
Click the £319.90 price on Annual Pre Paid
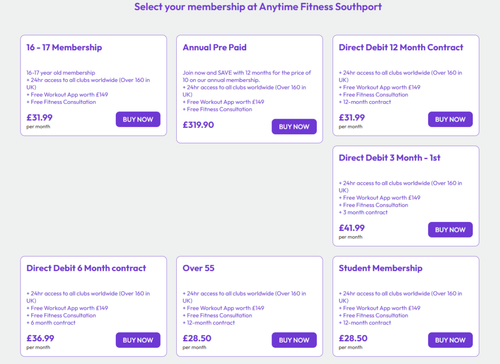(x=198, y=125)
